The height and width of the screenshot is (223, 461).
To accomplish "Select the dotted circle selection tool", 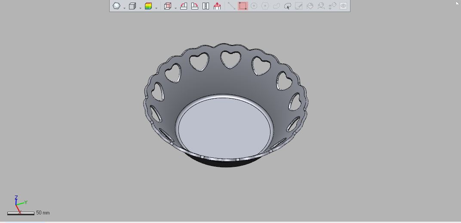I will (254, 6).
